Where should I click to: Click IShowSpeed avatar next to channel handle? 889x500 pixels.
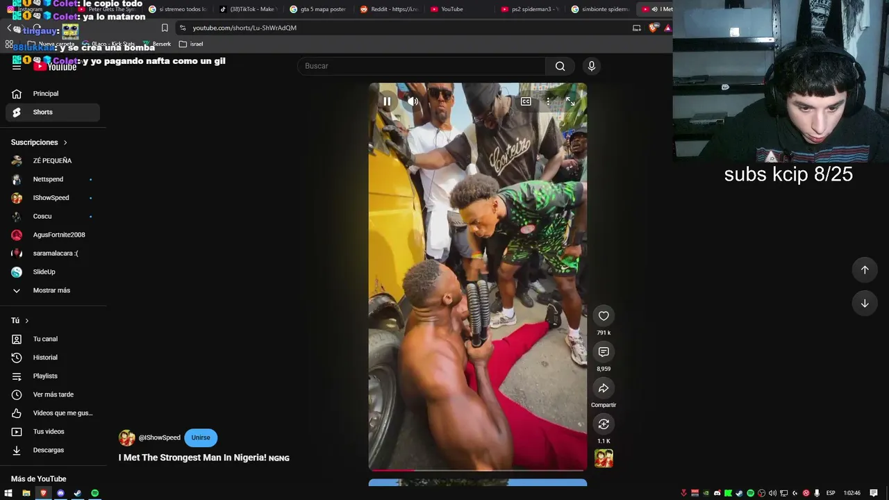(127, 437)
